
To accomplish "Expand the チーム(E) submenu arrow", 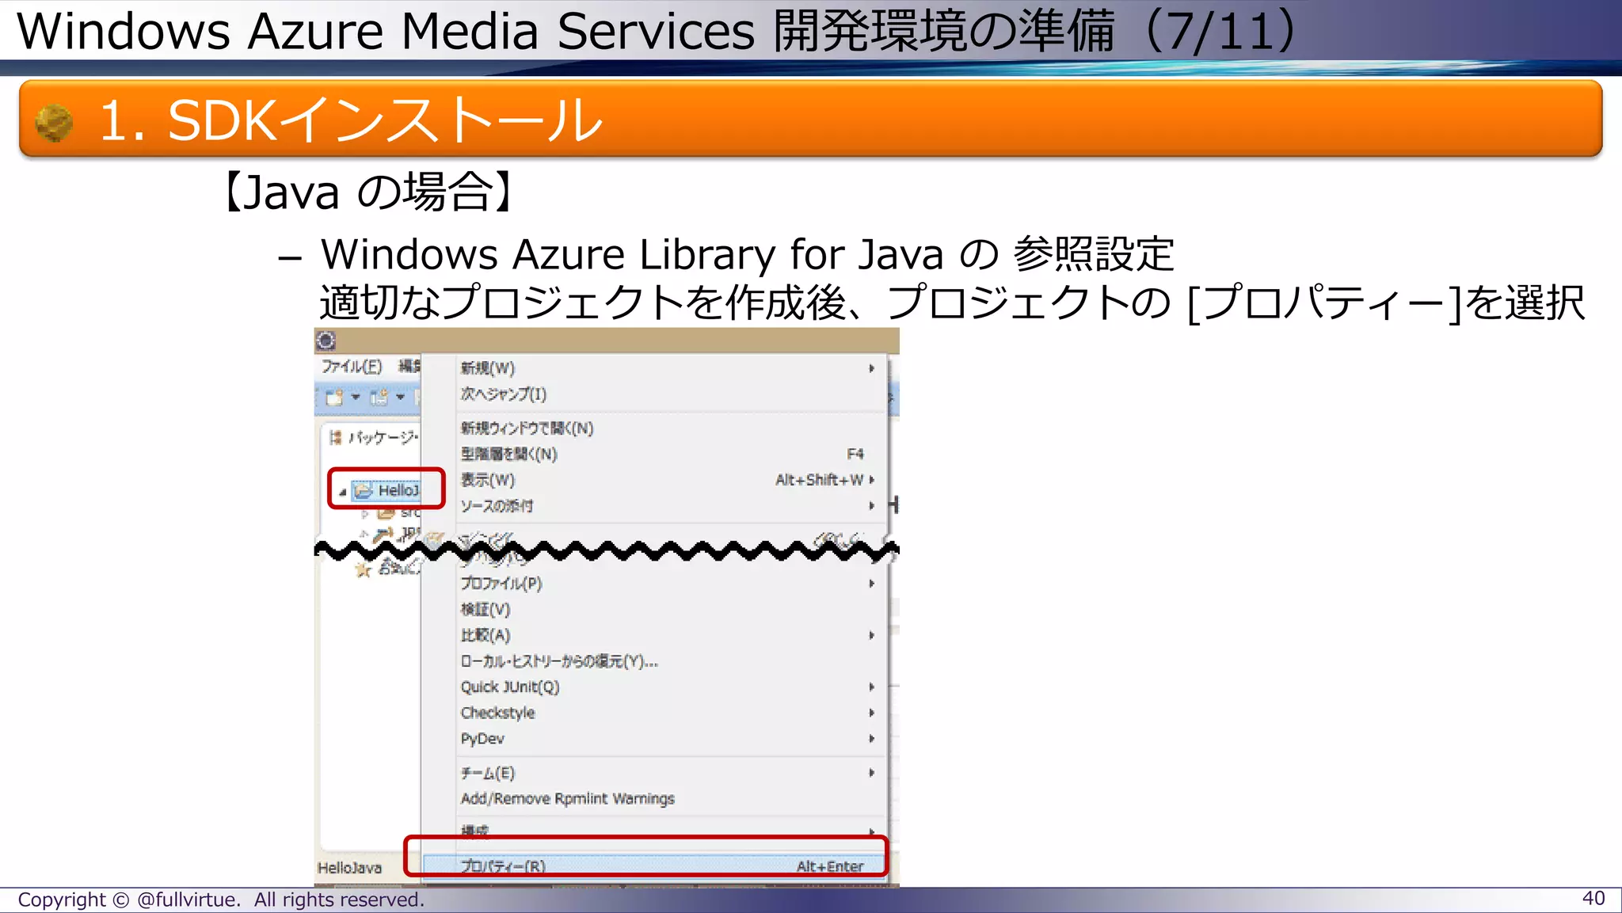I will click(x=871, y=773).
